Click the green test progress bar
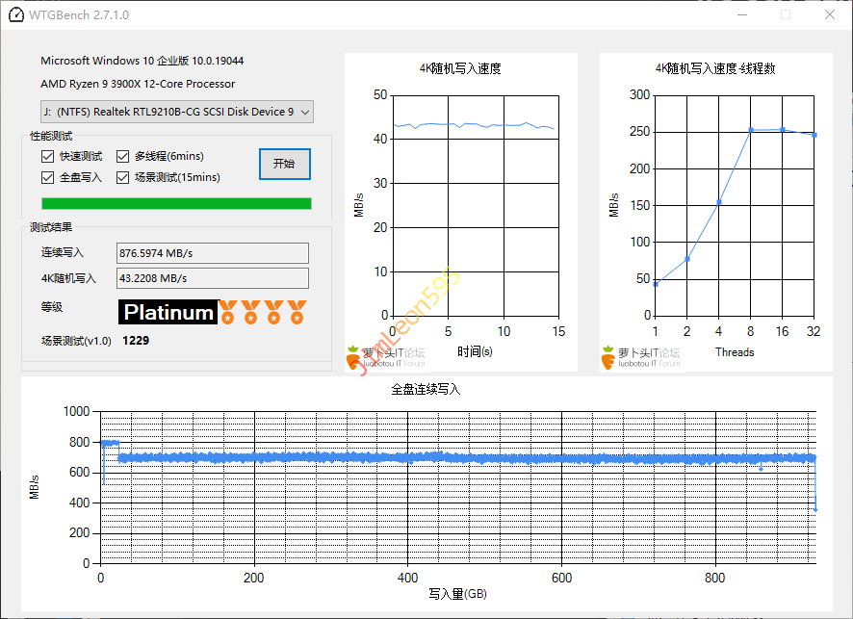This screenshot has width=853, height=619. (176, 203)
